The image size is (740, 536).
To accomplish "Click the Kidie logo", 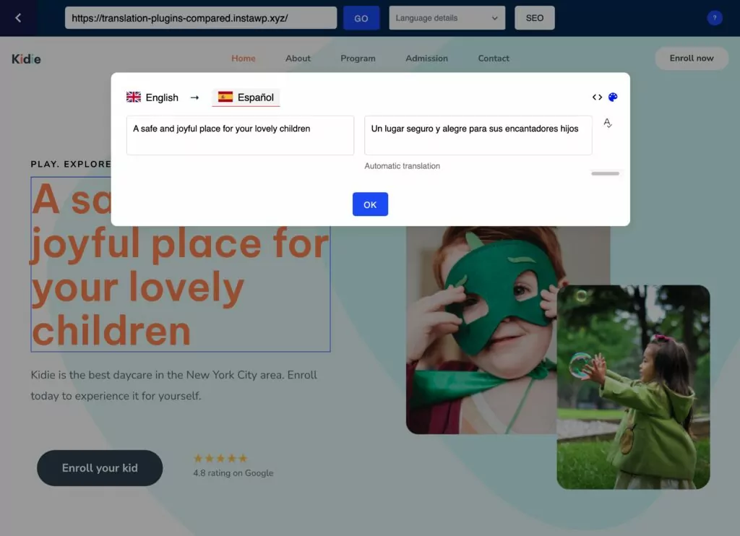I will pos(26,59).
